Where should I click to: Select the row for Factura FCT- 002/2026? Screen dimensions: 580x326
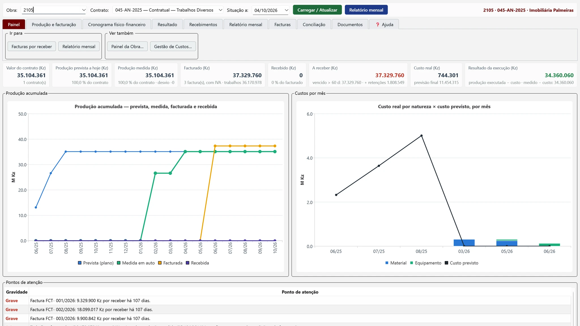(288, 310)
